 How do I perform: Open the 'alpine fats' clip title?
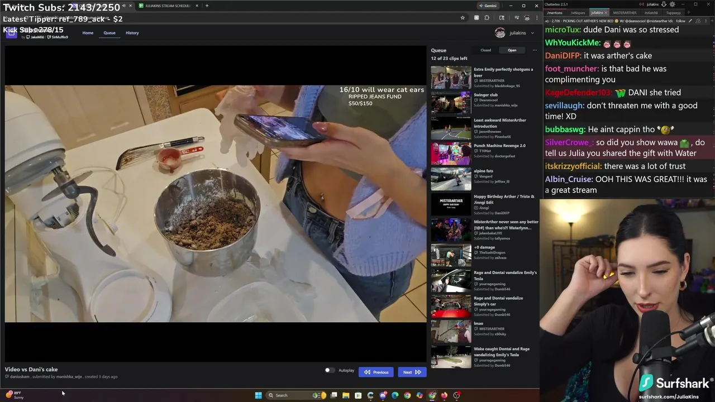pyautogui.click(x=483, y=171)
